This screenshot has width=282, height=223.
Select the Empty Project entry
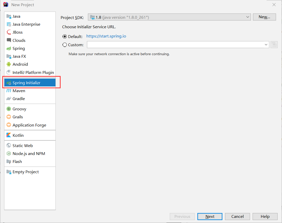pos(25,172)
